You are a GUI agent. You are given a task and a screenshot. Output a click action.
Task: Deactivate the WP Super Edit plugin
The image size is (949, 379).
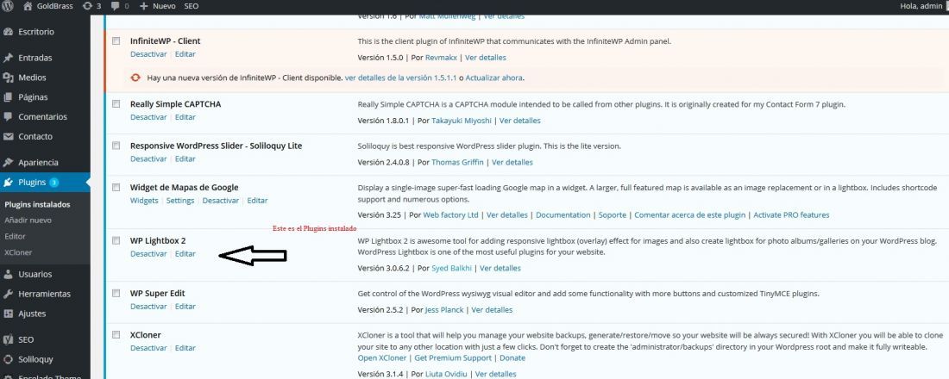(x=148, y=307)
